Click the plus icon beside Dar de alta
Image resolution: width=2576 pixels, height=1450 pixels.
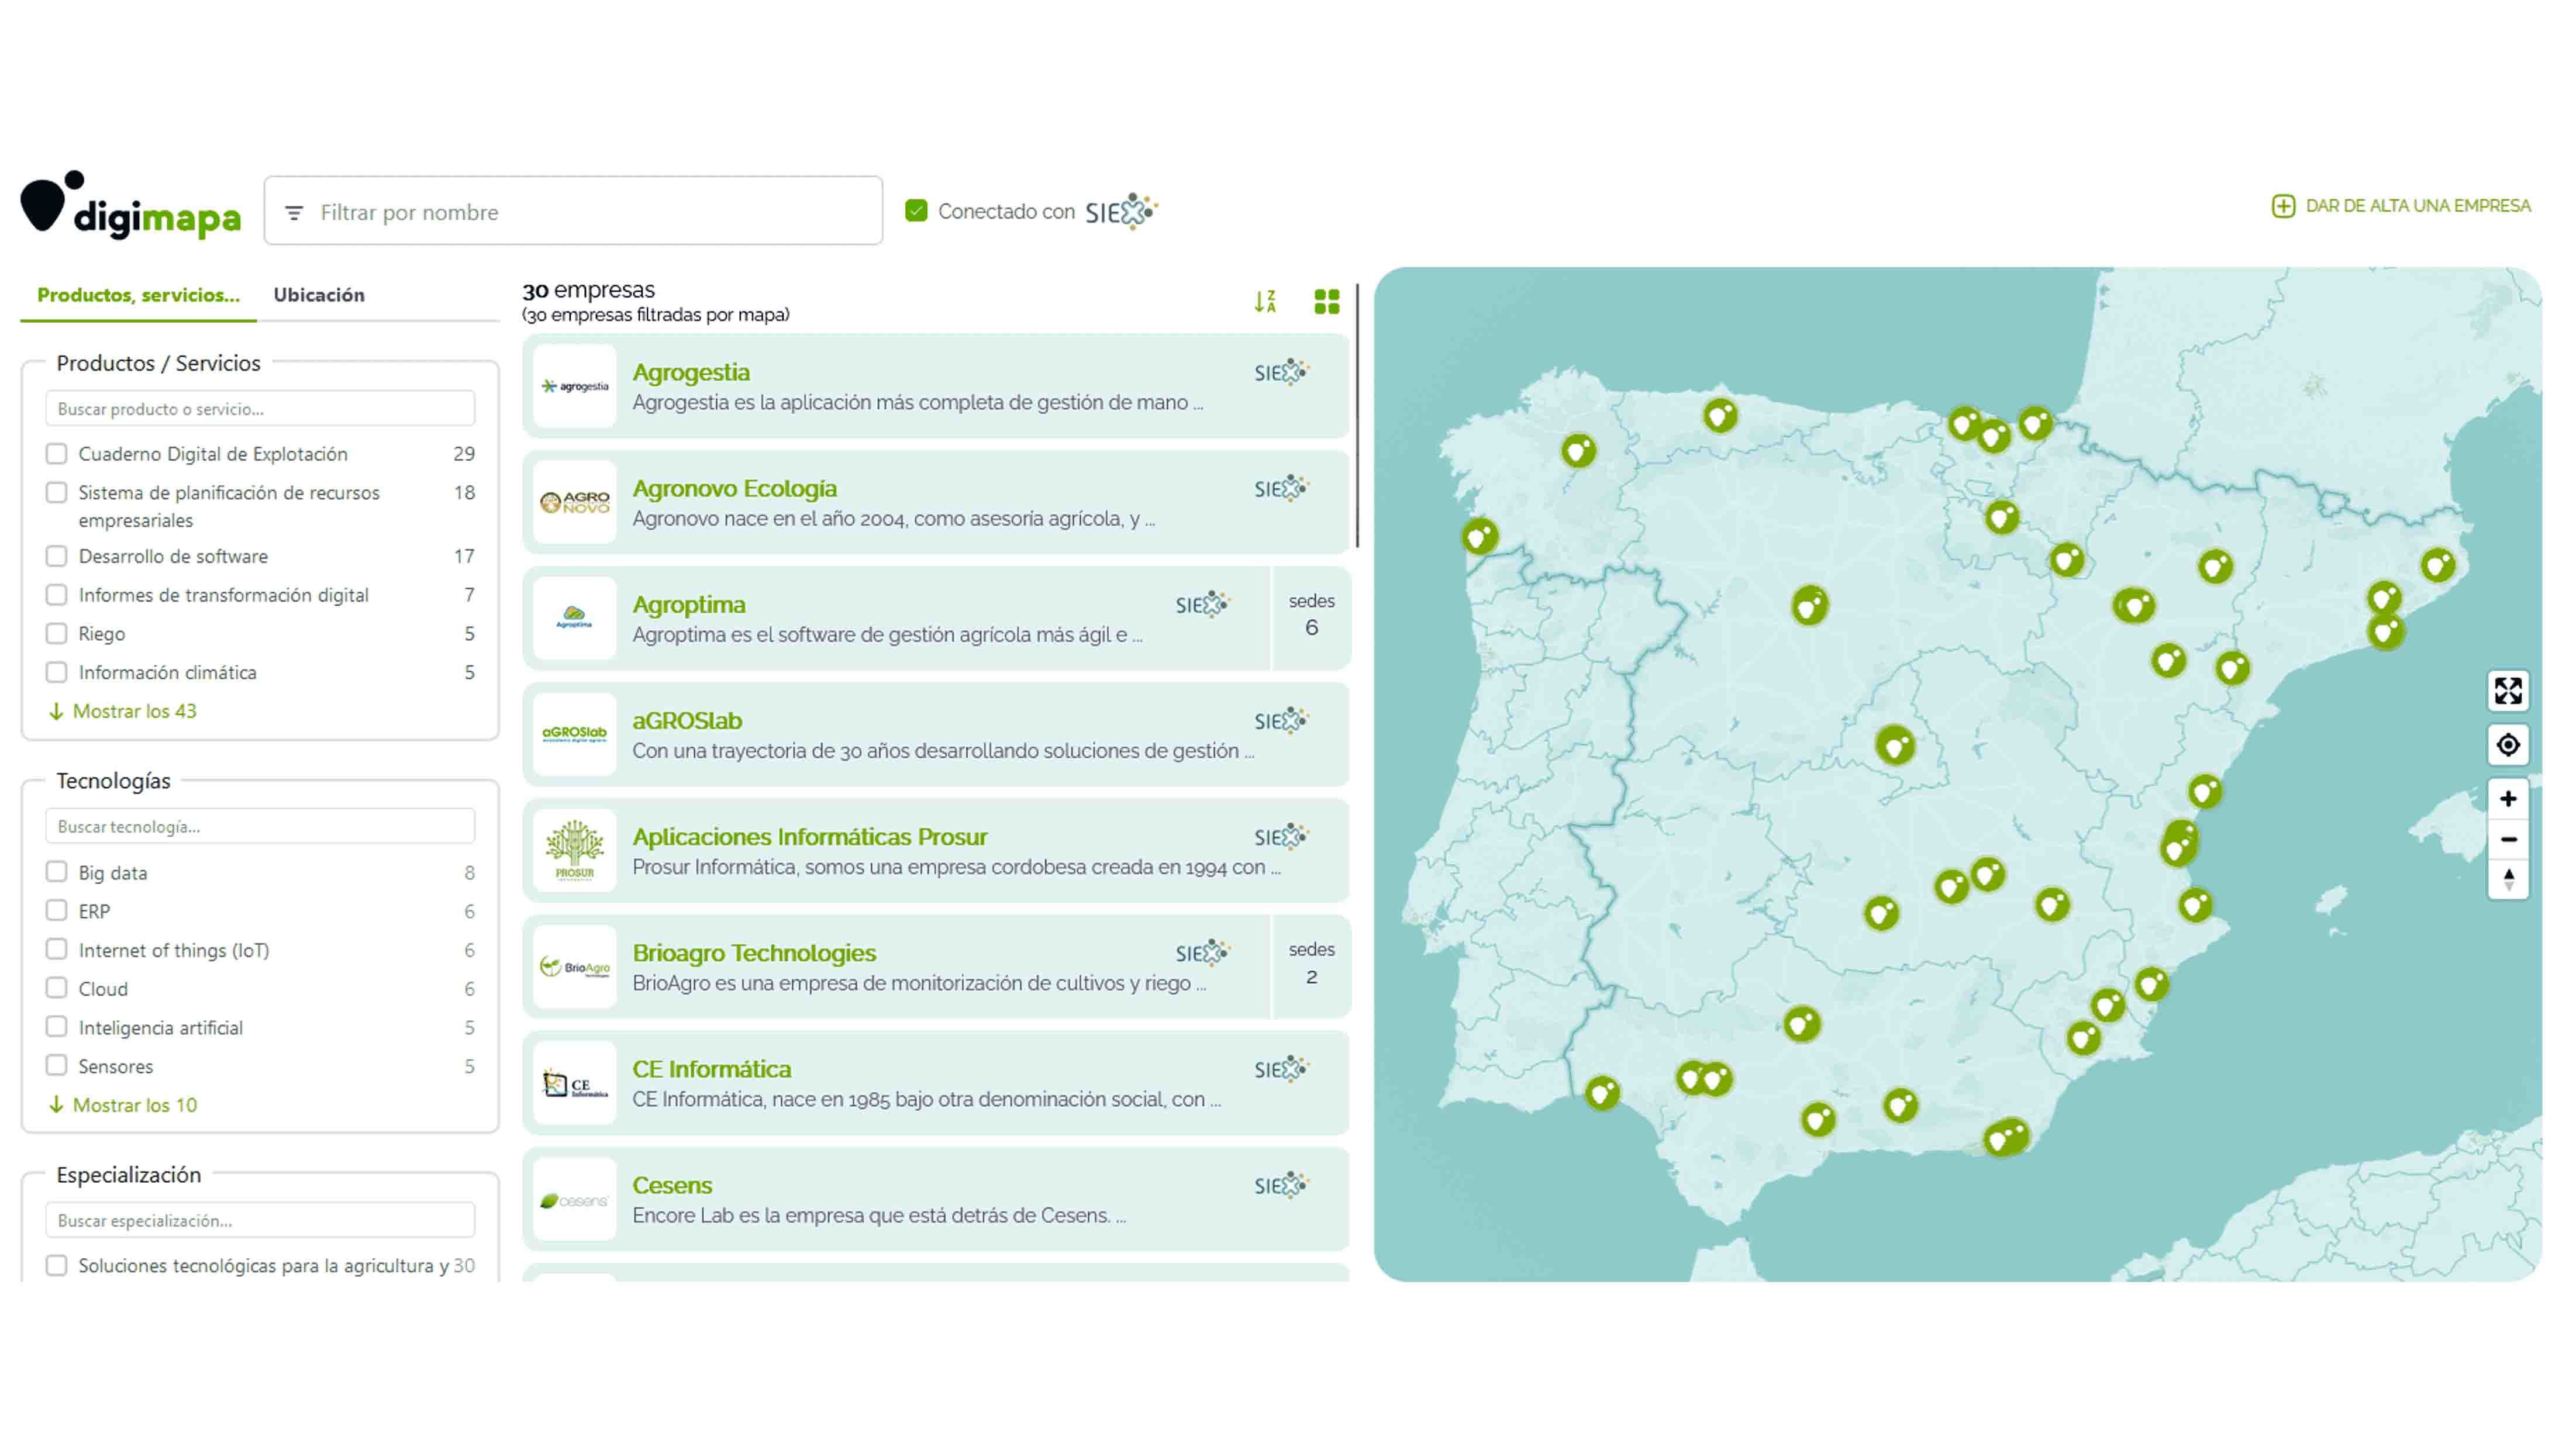coord(2283,206)
